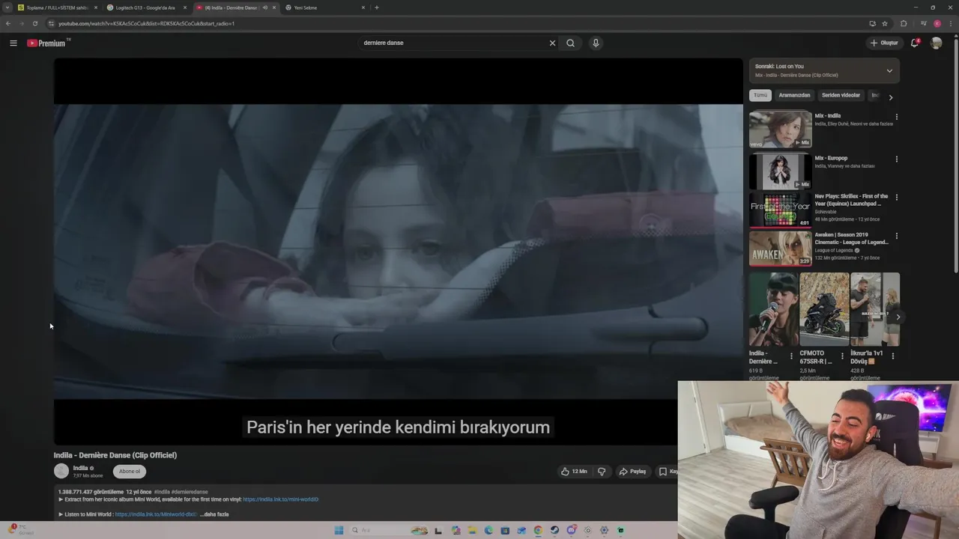The image size is (959, 539).
Task: Open a new browser tab with plus
Action: [376, 7]
